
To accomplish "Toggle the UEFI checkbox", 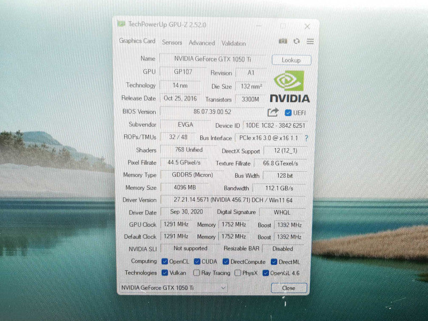I will point(288,113).
